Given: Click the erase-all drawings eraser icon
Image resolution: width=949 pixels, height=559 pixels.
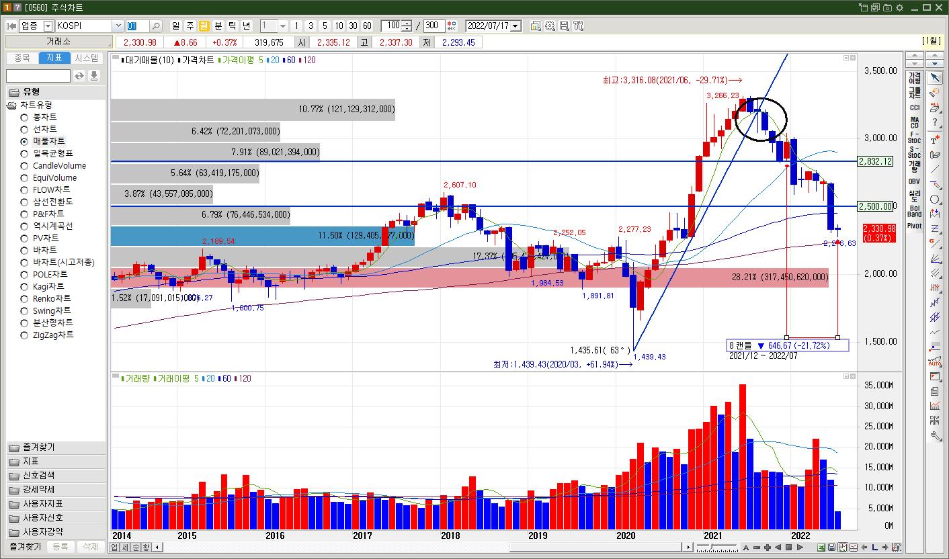Looking at the screenshot, I should click(934, 107).
